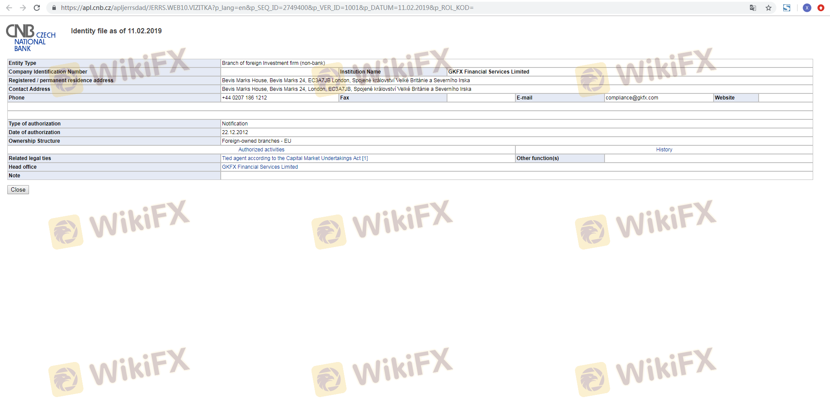
Task: Click the Date of authorization value 22.12.2012
Action: (235, 132)
